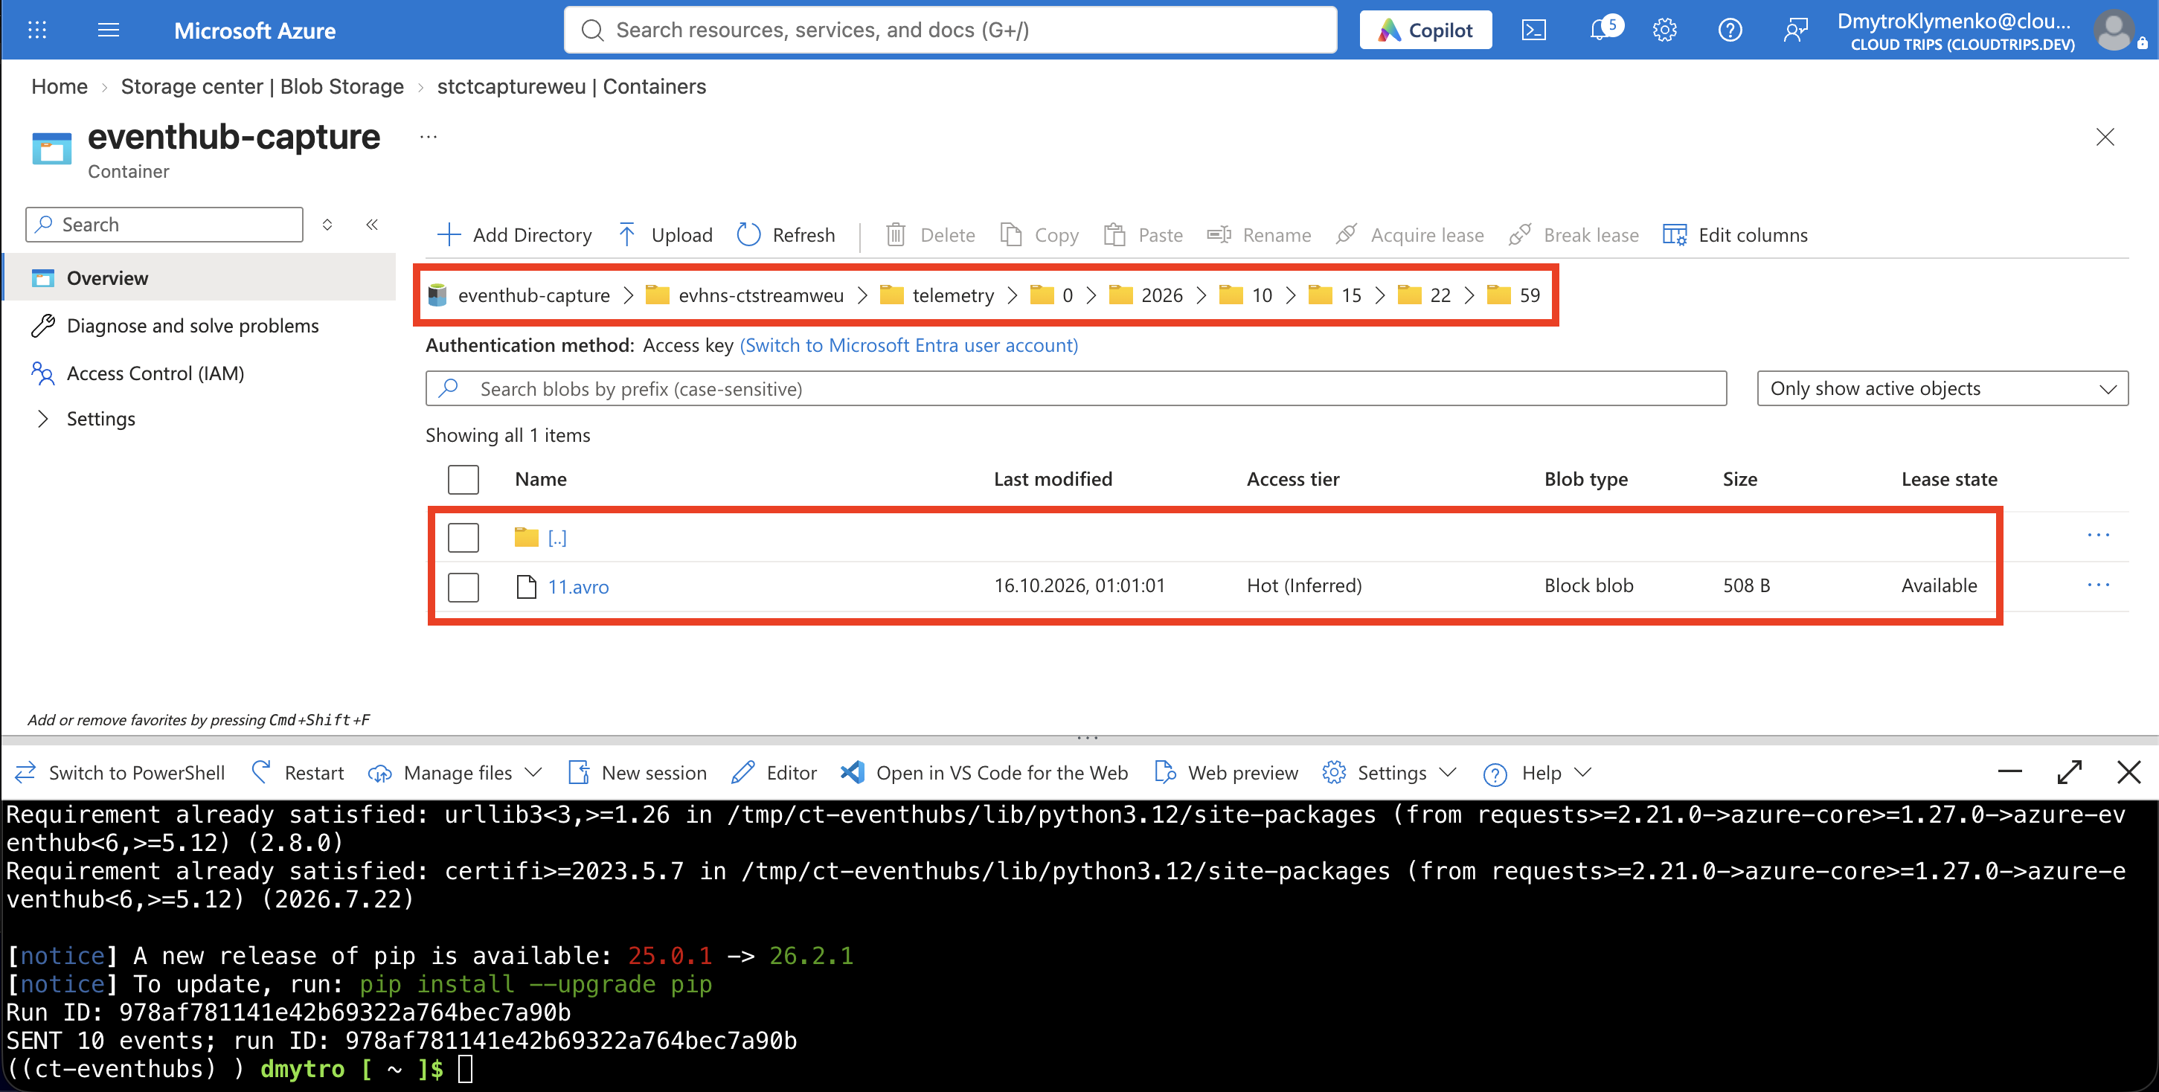This screenshot has width=2159, height=1092.
Task: Open the account avatar menu
Action: [2114, 30]
